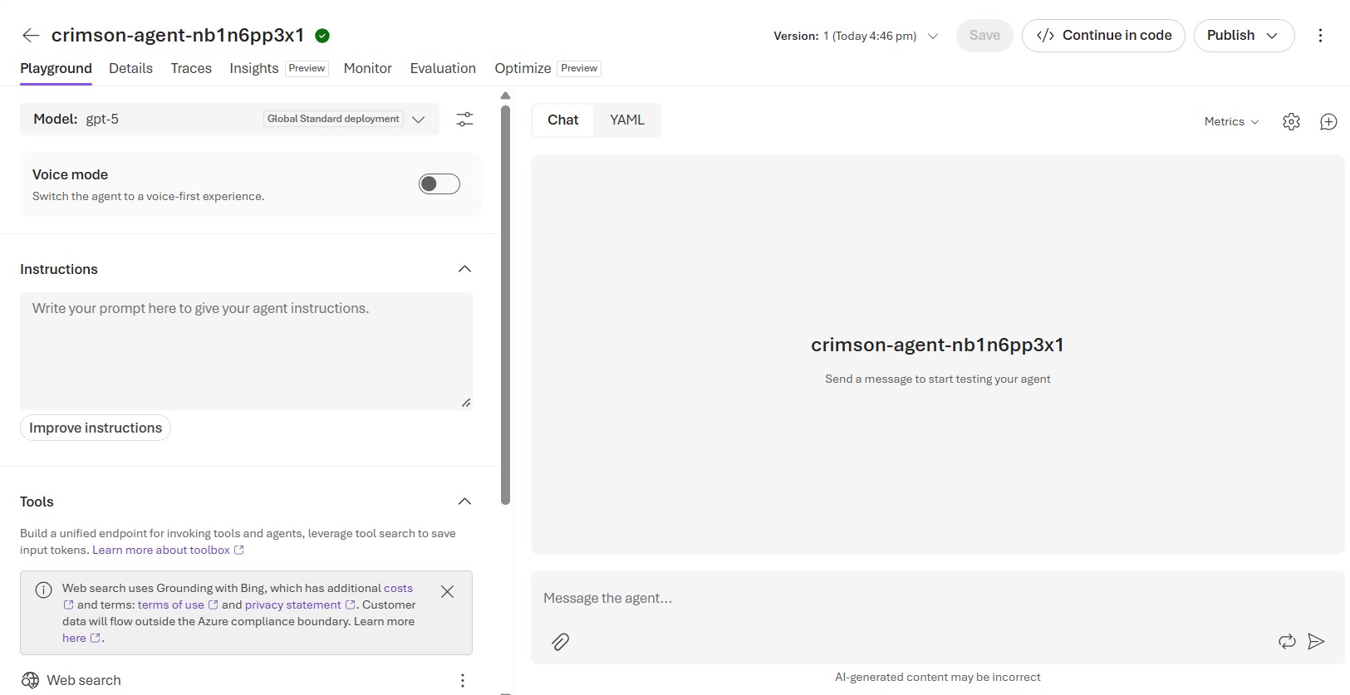This screenshot has width=1350, height=695.
Task: Open the Publish dropdown menu
Action: (x=1244, y=36)
